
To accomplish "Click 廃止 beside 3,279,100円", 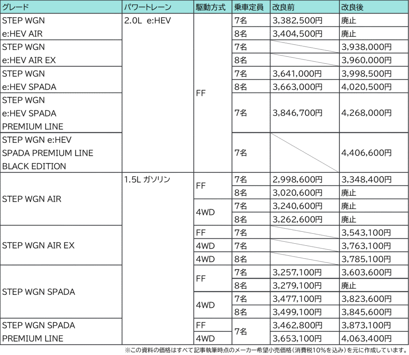I will (348, 286).
